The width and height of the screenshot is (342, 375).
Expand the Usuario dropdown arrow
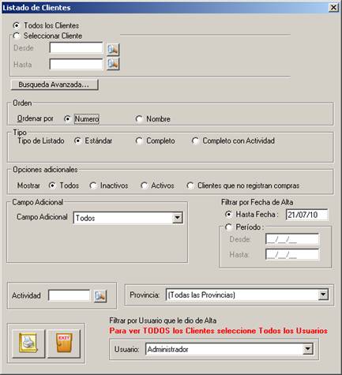[308, 350]
